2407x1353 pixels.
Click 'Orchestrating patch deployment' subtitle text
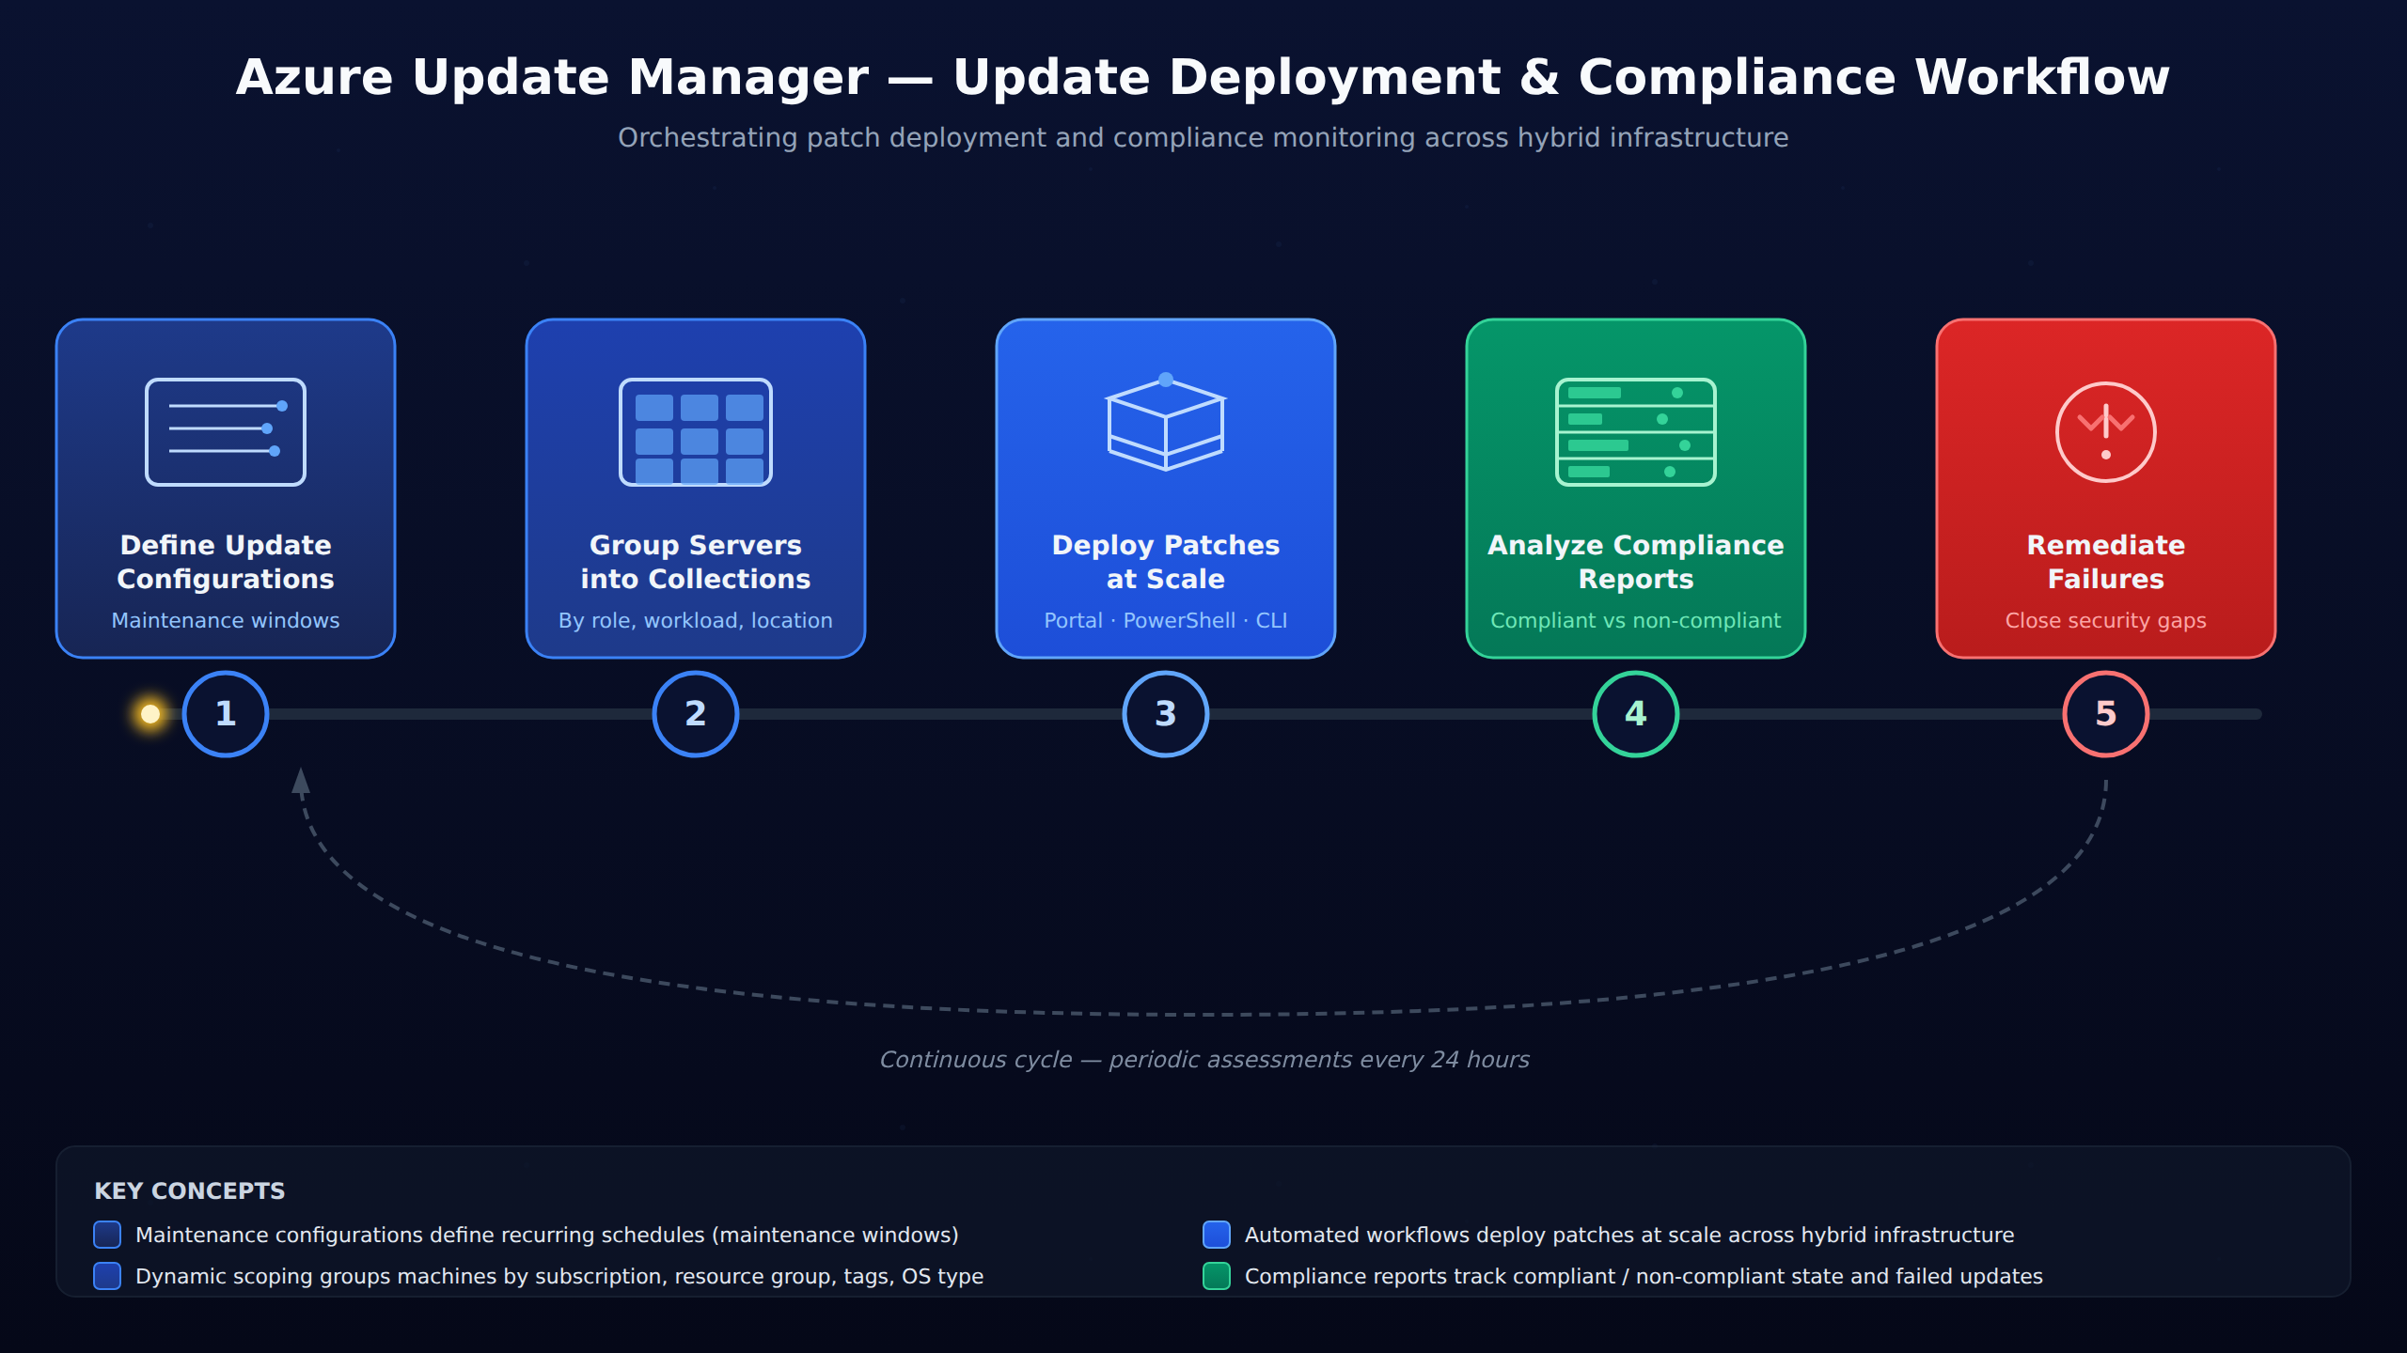pos(1203,138)
